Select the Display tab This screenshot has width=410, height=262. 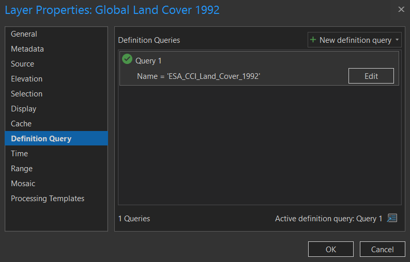tap(23, 109)
